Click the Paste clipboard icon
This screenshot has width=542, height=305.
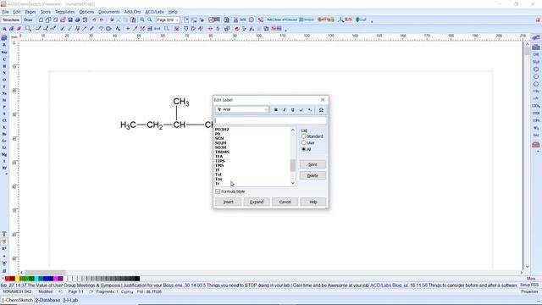click(x=133, y=20)
